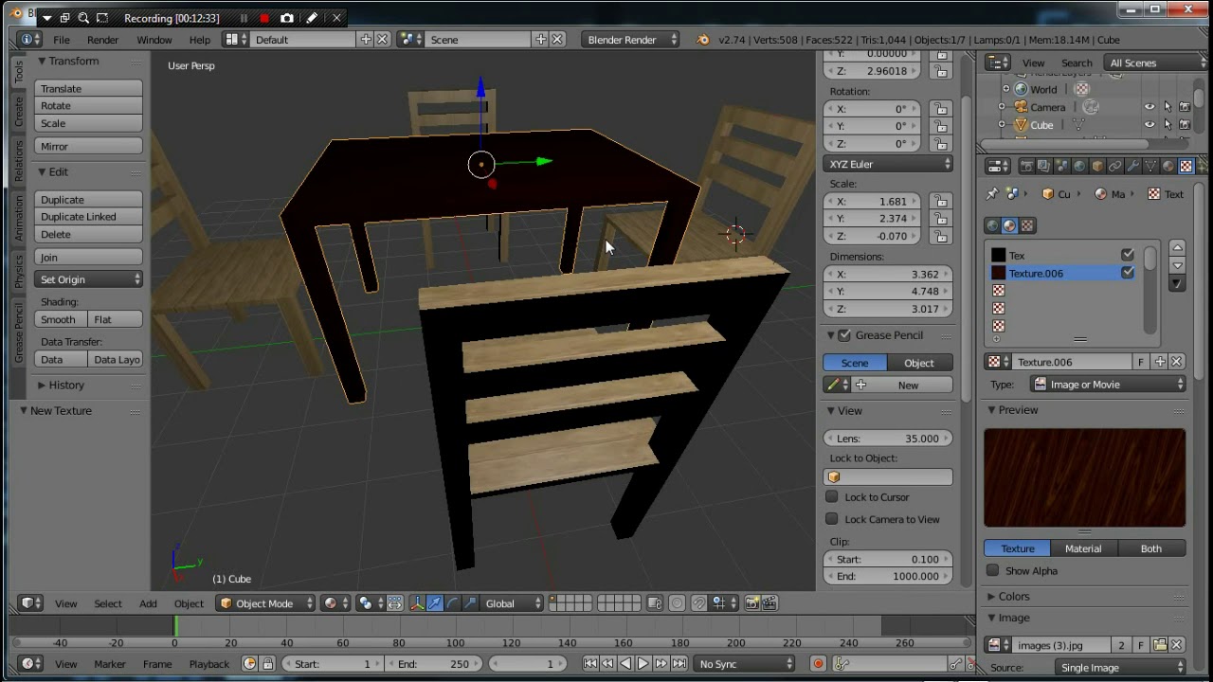Click the OpenGL render animation clapper icon

tap(769, 603)
